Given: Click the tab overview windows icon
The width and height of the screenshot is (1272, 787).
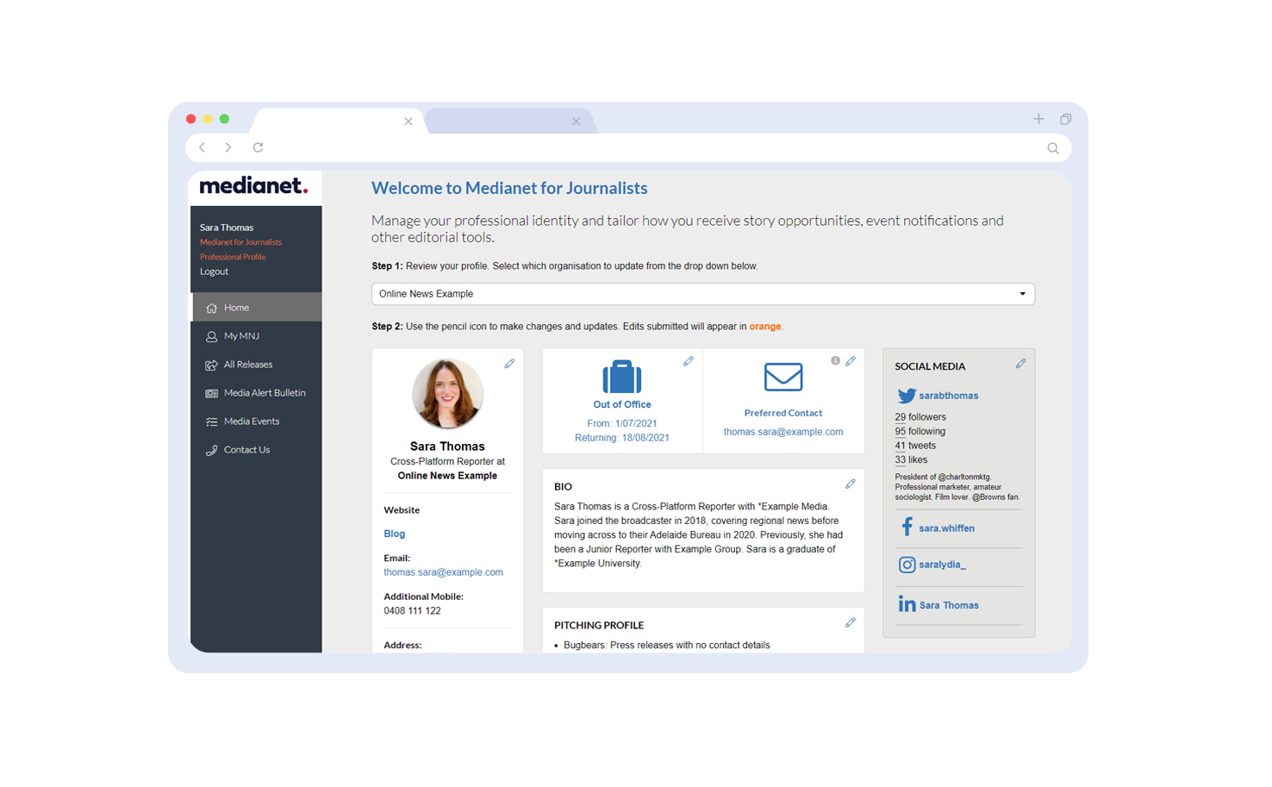Looking at the screenshot, I should click(1066, 119).
